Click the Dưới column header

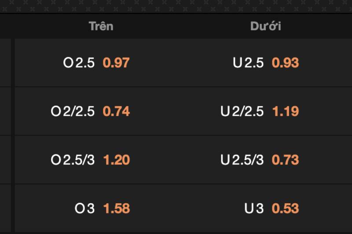tap(266, 26)
